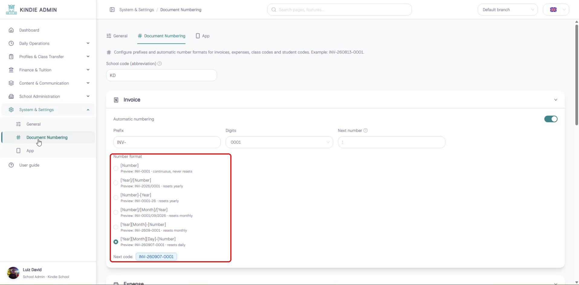Screen dimensions: 579x285
Task: Expand Daily Operations in the sidebar
Action: (x=88, y=43)
